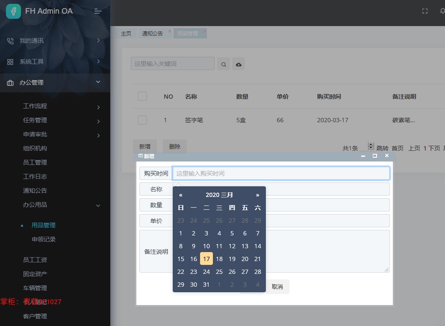Focus the 购买时间 date input field
This screenshot has height=326, width=445.
pos(281,173)
